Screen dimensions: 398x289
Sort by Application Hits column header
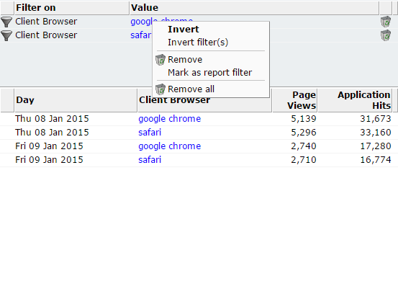[355, 100]
